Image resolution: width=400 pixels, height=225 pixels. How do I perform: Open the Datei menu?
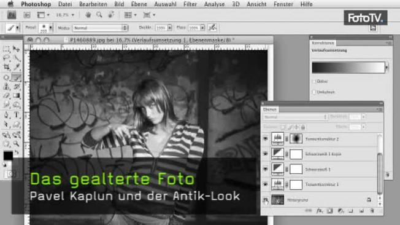pyautogui.click(x=65, y=4)
